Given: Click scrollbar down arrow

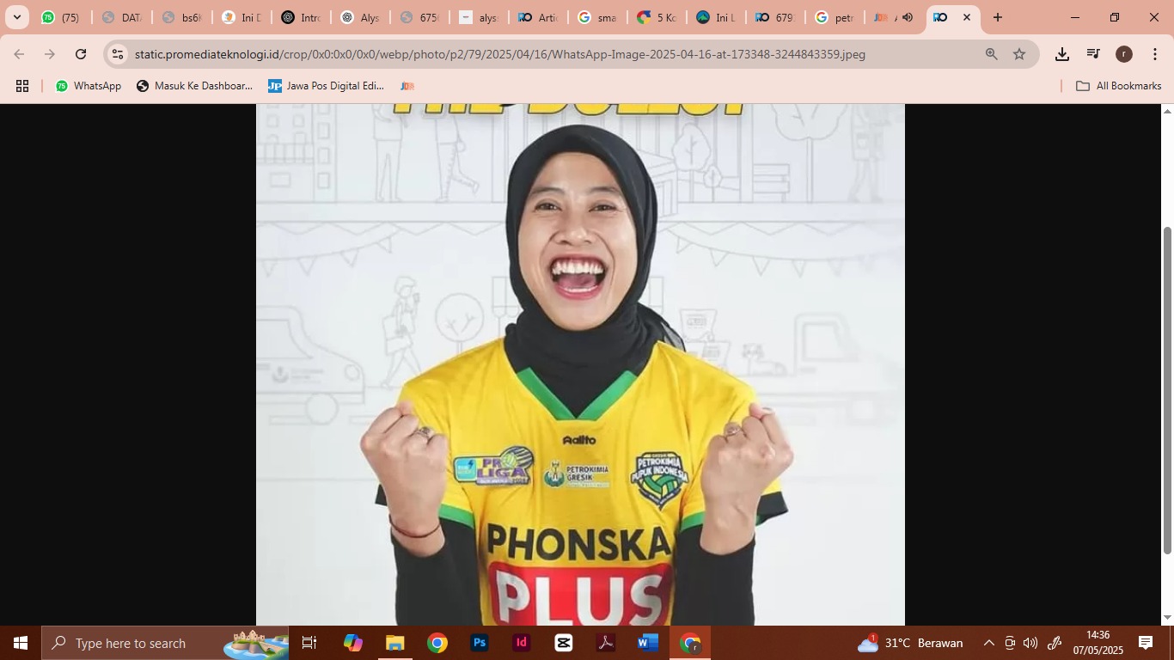Looking at the screenshot, I should click(1167, 618).
